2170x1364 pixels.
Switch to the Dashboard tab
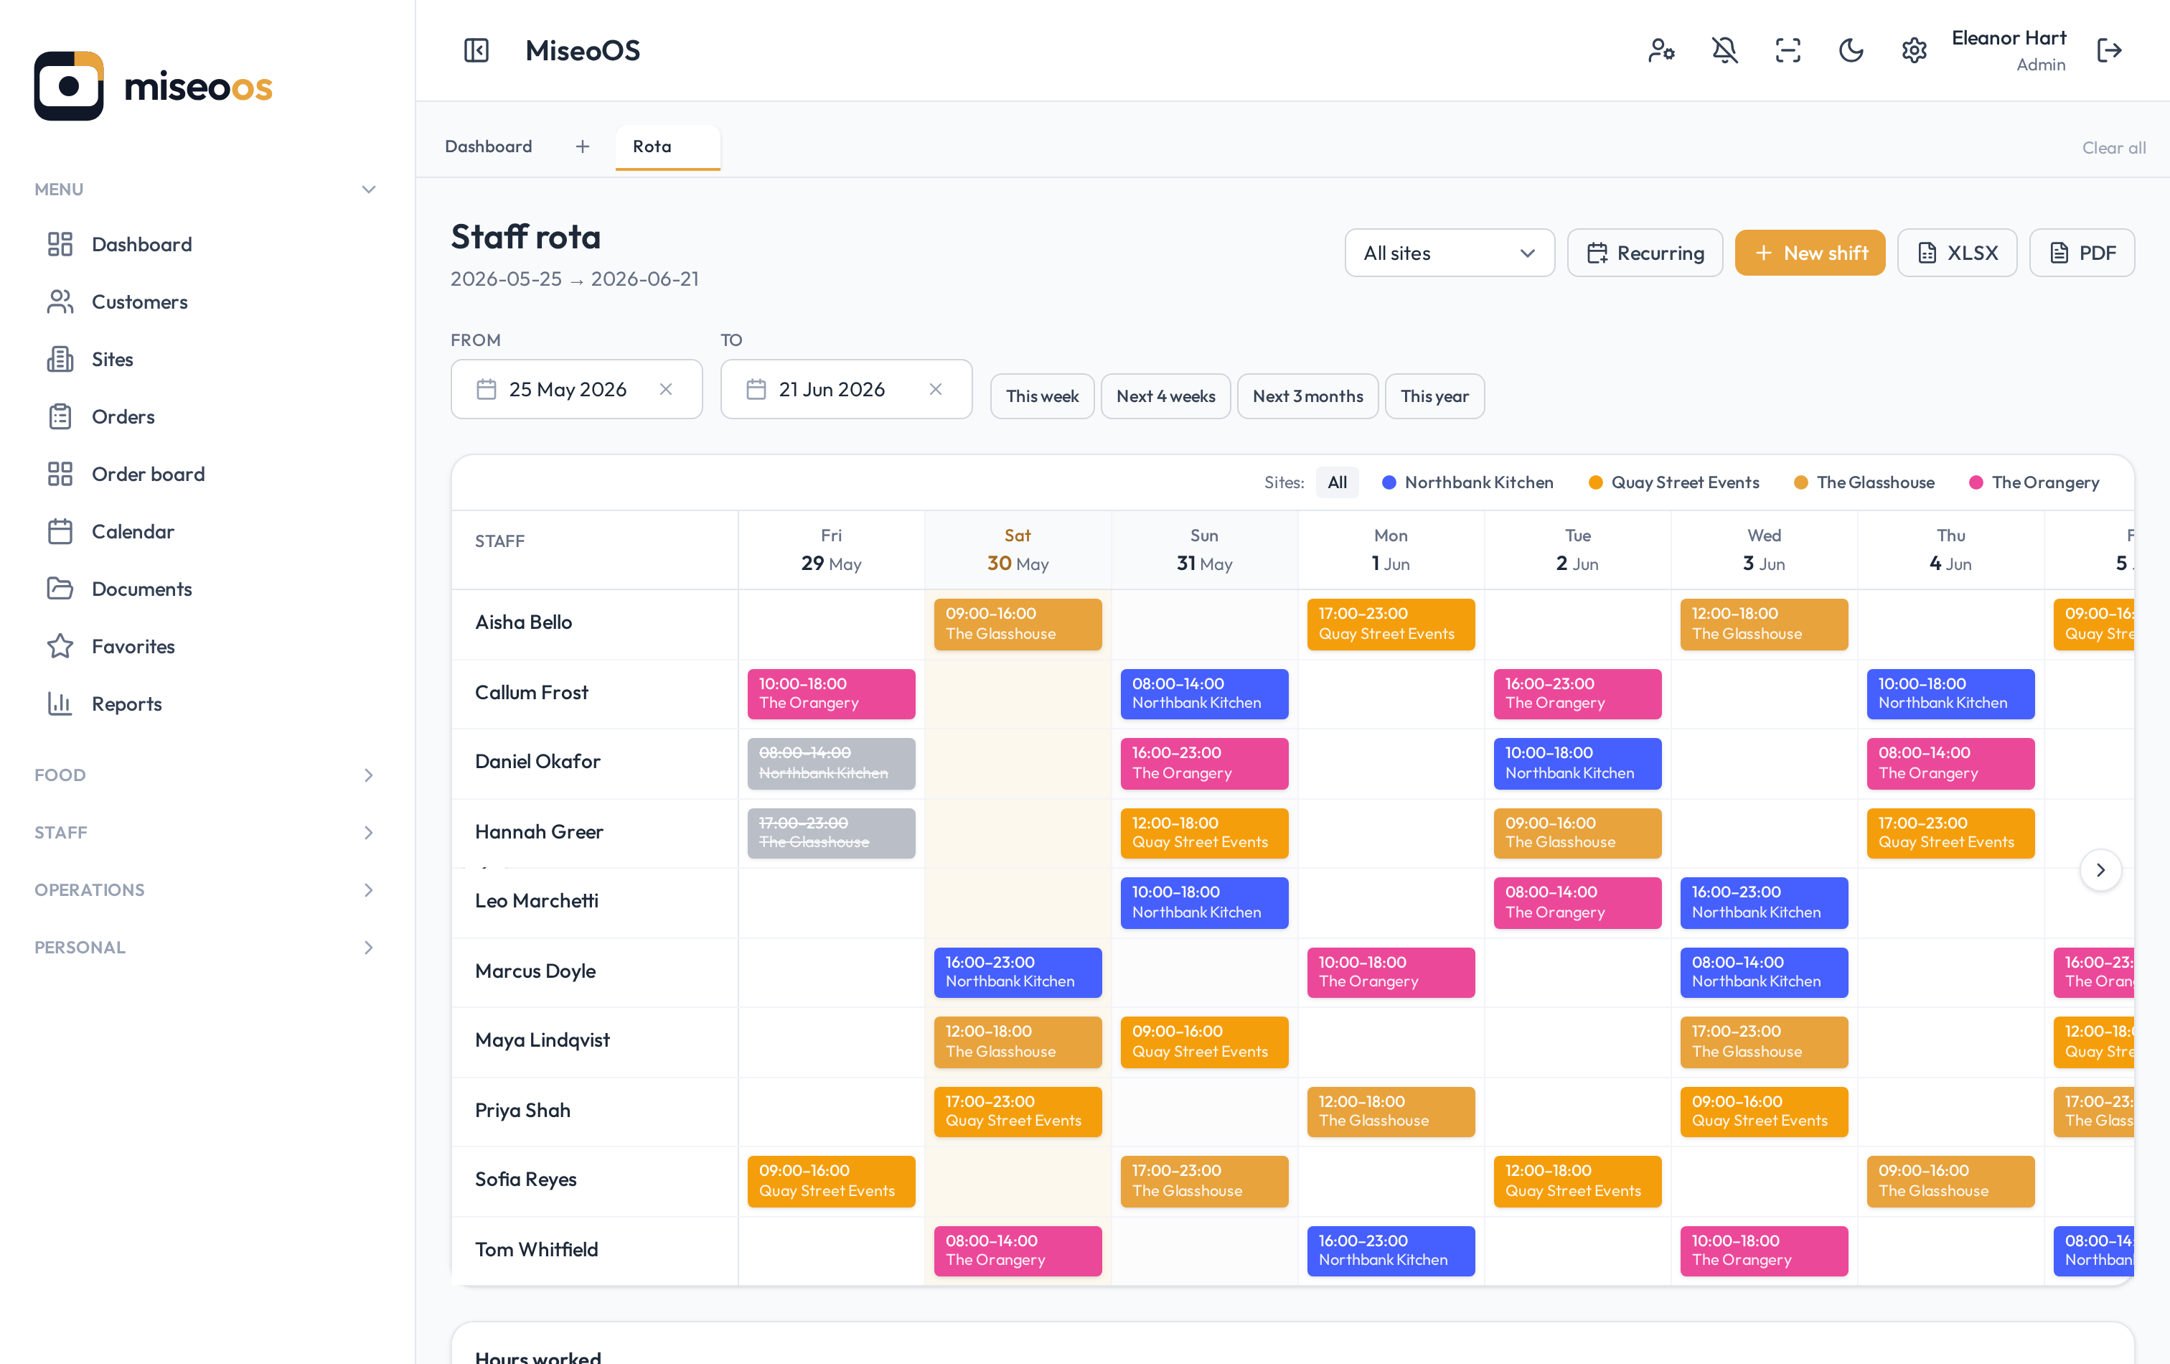click(489, 146)
